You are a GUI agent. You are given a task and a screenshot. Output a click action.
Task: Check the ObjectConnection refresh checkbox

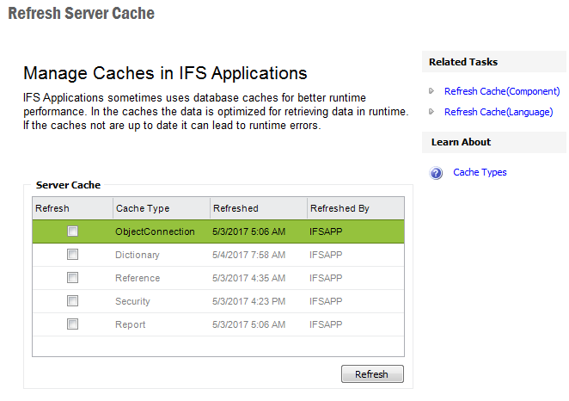(72, 231)
